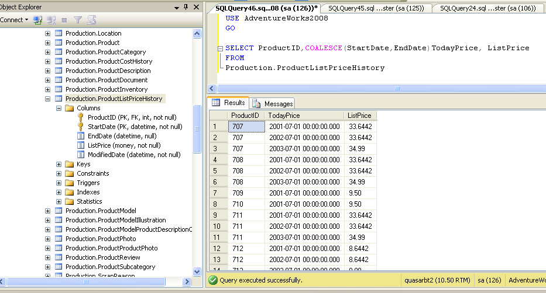Click the quasarbt2 server status entry

click(437, 280)
